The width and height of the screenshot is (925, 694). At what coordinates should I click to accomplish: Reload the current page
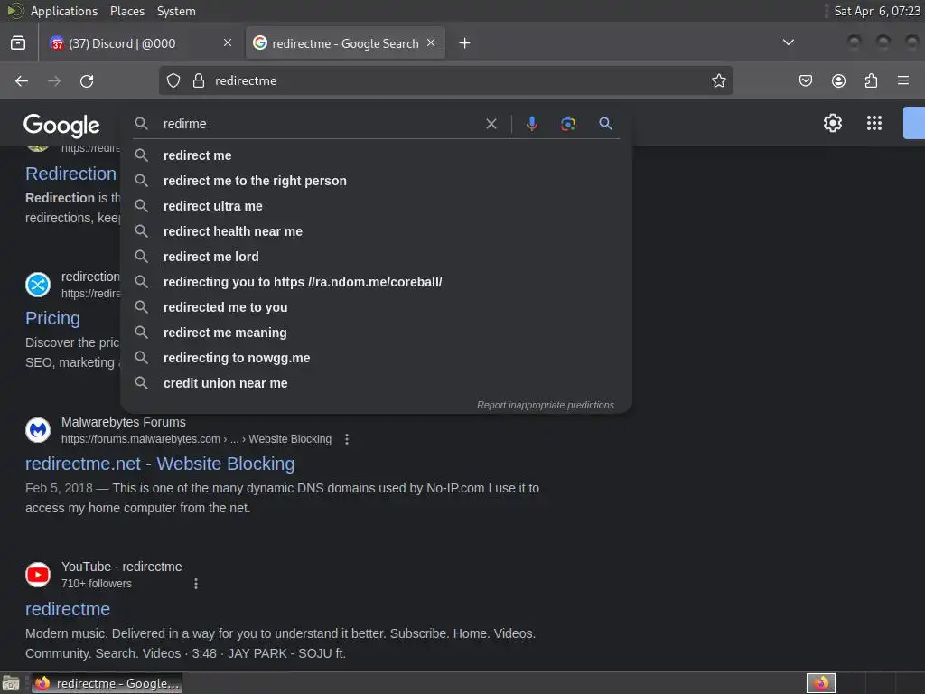(87, 80)
